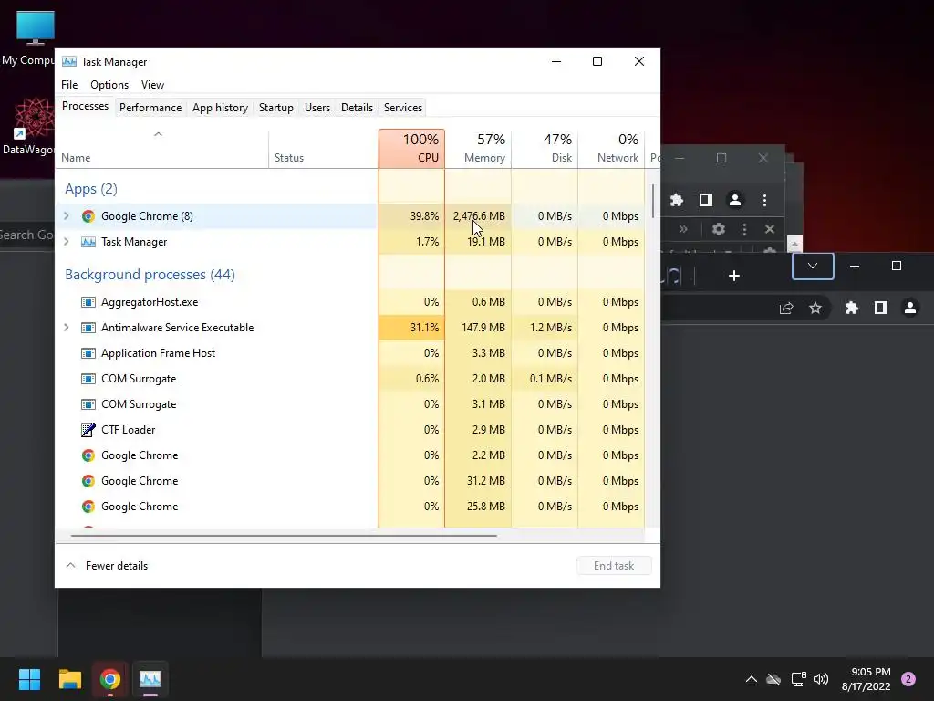This screenshot has width=934, height=701.
Task: Click the Chrome taskbar icon
Action: pos(110,679)
